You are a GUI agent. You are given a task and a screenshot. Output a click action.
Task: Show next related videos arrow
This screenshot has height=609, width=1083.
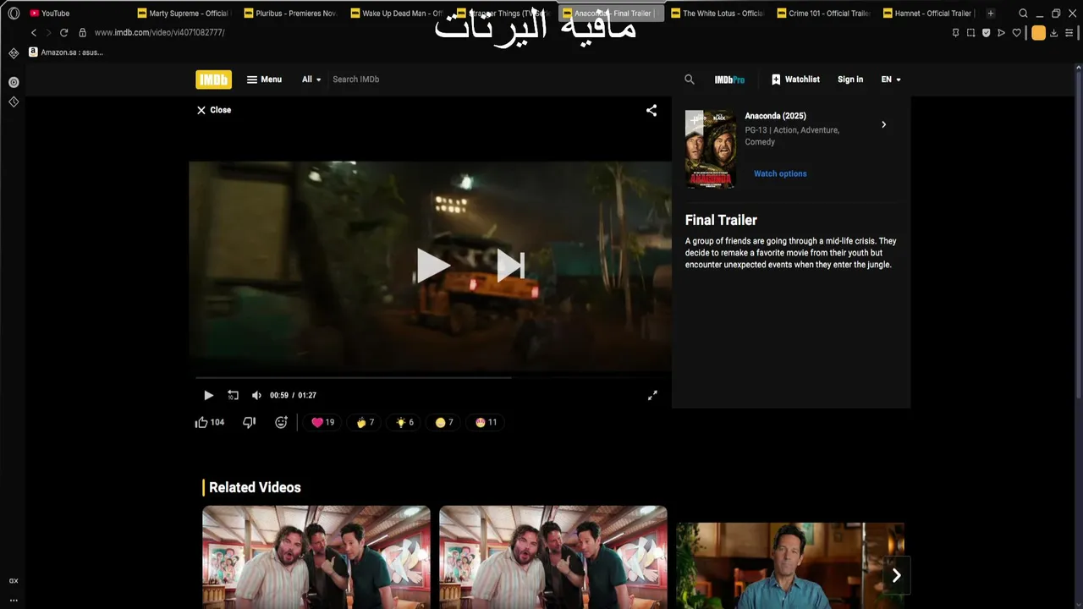click(896, 576)
